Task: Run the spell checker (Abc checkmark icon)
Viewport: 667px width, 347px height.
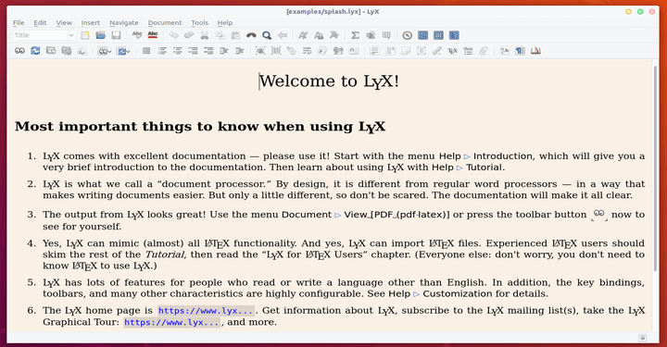Action: pyautogui.click(x=137, y=35)
